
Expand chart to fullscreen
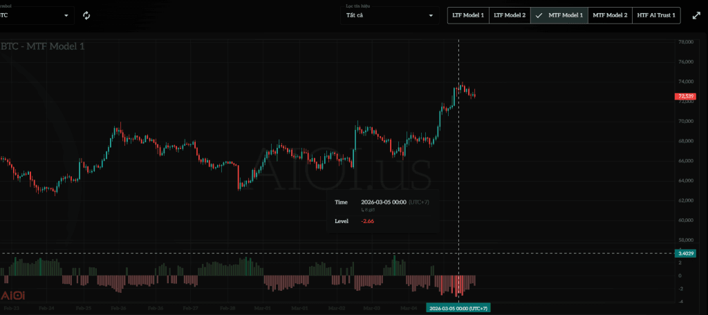696,15
